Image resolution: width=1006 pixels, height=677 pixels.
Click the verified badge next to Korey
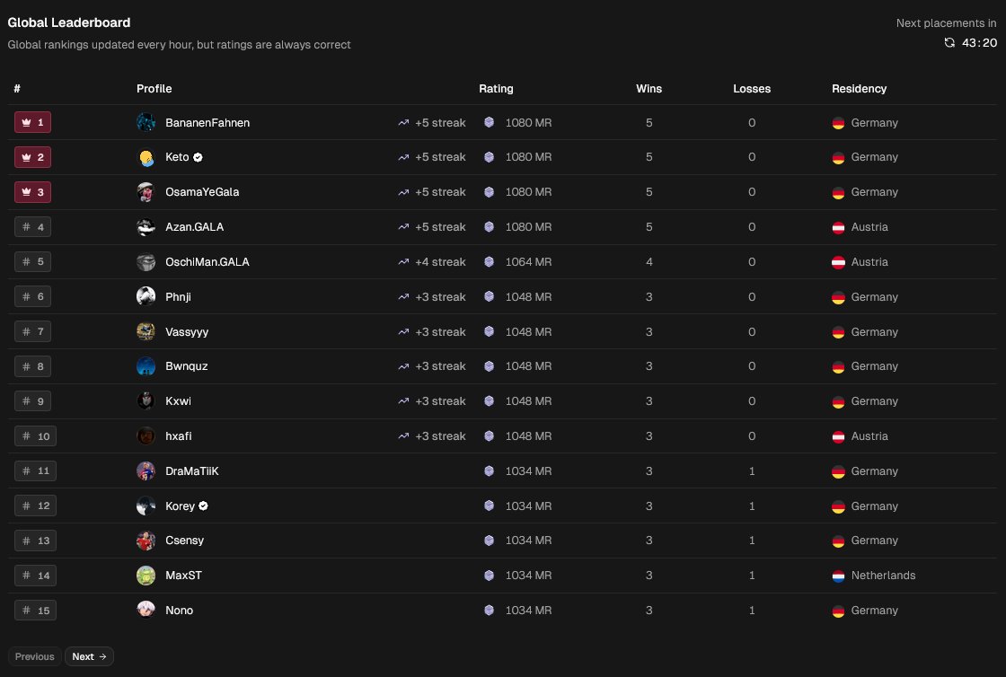[203, 506]
